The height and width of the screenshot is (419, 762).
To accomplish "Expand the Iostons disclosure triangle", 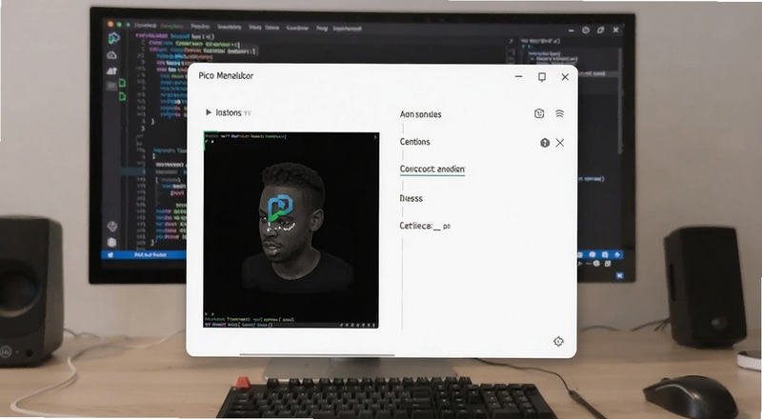I will pos(209,112).
